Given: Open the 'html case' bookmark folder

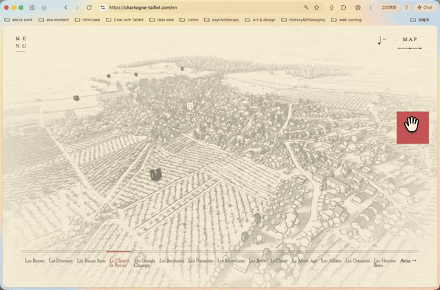Looking at the screenshot, I should click(87, 20).
